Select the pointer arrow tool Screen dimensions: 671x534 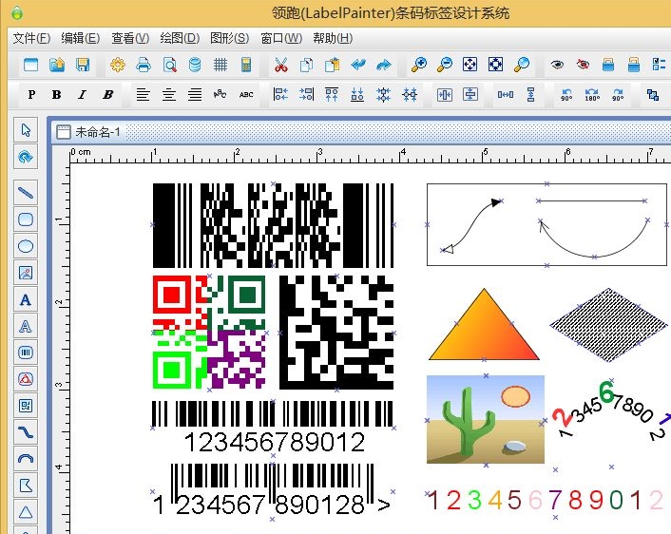26,130
